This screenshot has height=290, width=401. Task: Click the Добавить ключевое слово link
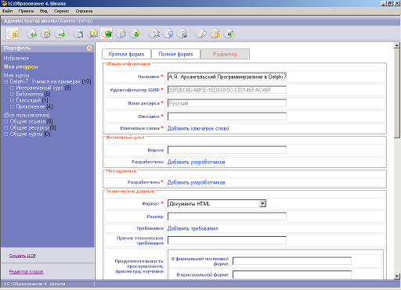click(198, 128)
